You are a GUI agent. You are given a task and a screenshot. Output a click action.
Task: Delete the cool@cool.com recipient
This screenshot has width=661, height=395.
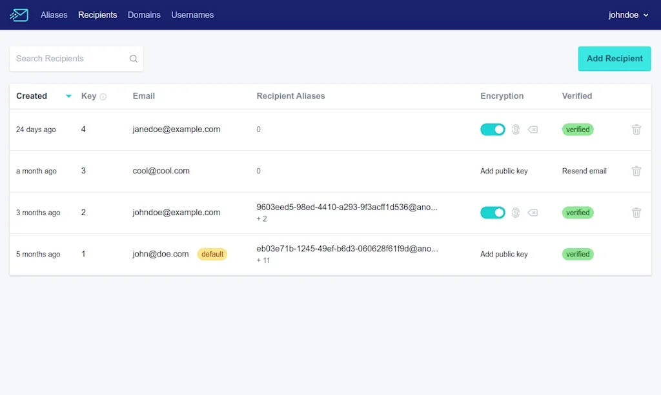[x=636, y=171]
